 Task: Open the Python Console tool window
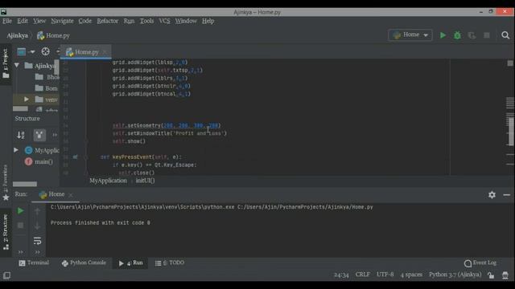[84, 263]
